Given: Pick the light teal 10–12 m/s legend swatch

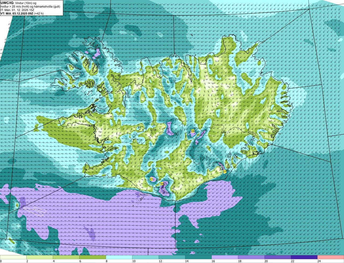Looking at the screenshot, I should 146,257.
